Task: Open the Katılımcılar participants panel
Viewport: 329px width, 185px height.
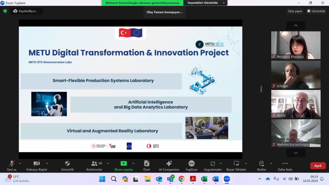Action: (x=94, y=166)
